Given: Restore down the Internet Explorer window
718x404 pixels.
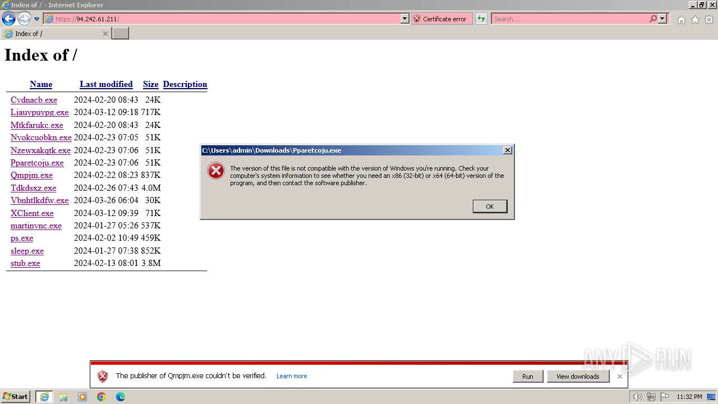Looking at the screenshot, I should (x=702, y=5).
